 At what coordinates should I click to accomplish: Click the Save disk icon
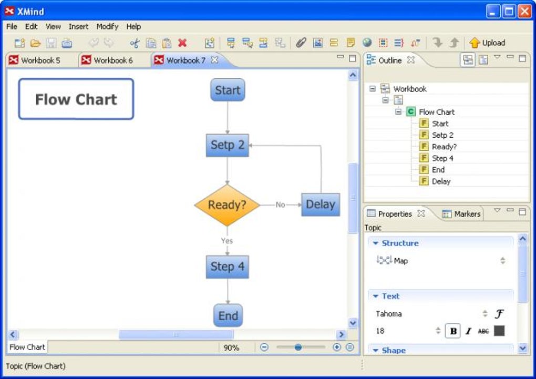(x=51, y=43)
